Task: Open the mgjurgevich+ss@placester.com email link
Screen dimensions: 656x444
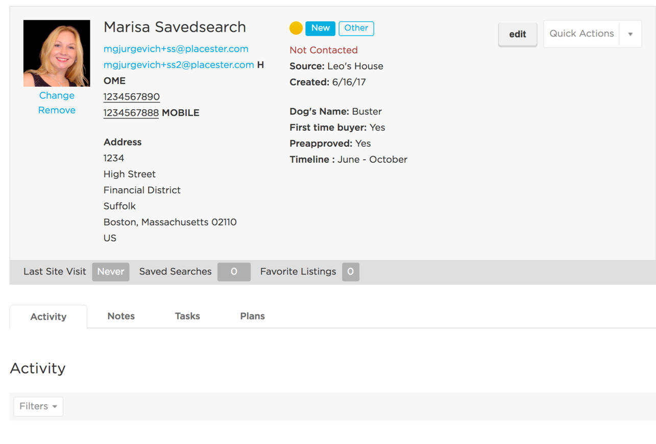Action: click(176, 49)
